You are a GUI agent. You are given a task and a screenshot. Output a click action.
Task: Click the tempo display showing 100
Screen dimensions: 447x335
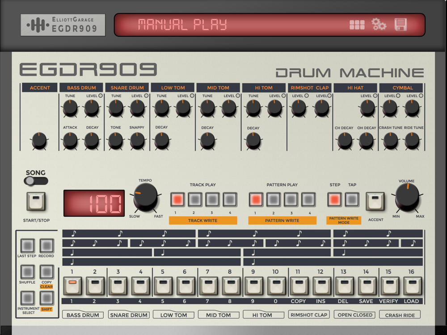[94, 203]
